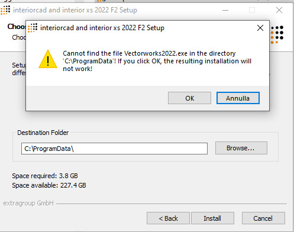Click the 'Space available: 227.4 GB' label

tap(49, 185)
